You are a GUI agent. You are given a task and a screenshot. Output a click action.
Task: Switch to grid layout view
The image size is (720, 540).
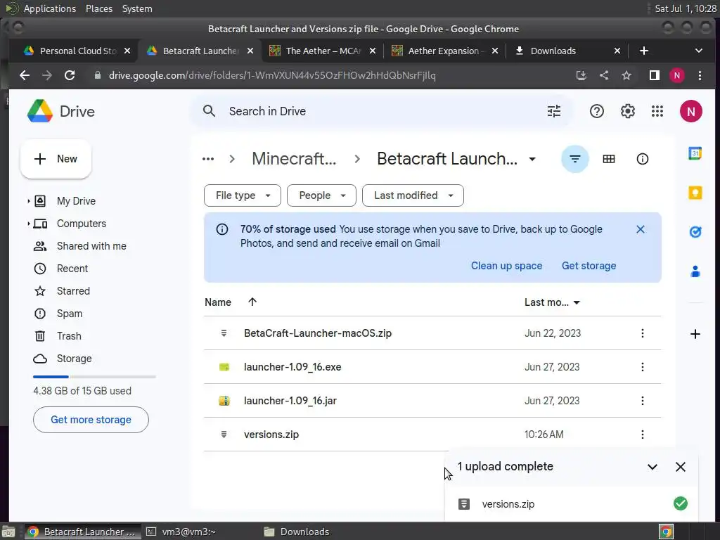[608, 159]
